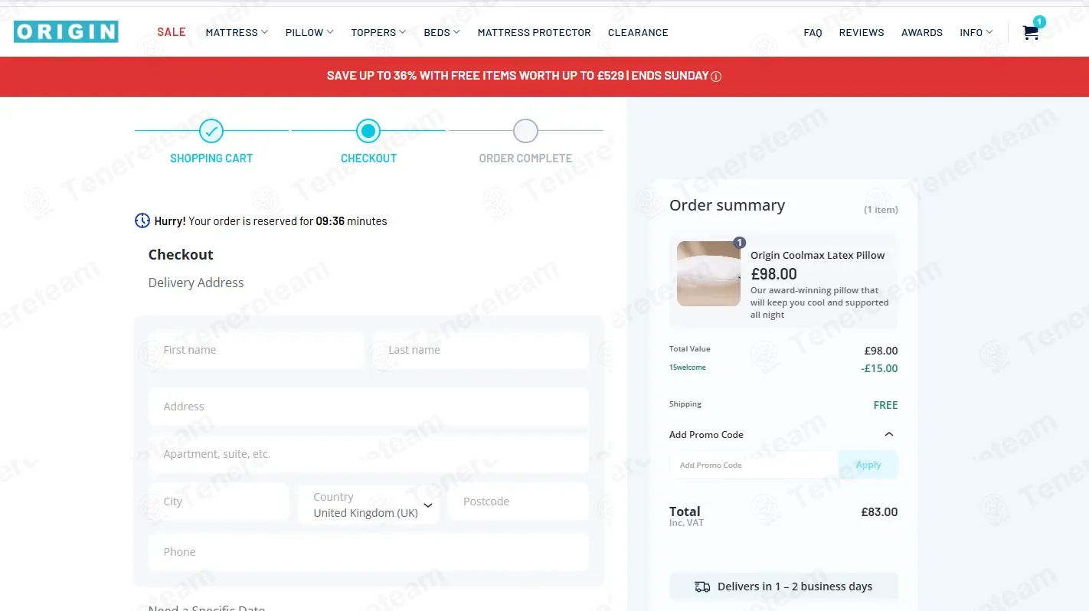The width and height of the screenshot is (1089, 611).
Task: Expand the Toppers menu
Action: pos(378,32)
